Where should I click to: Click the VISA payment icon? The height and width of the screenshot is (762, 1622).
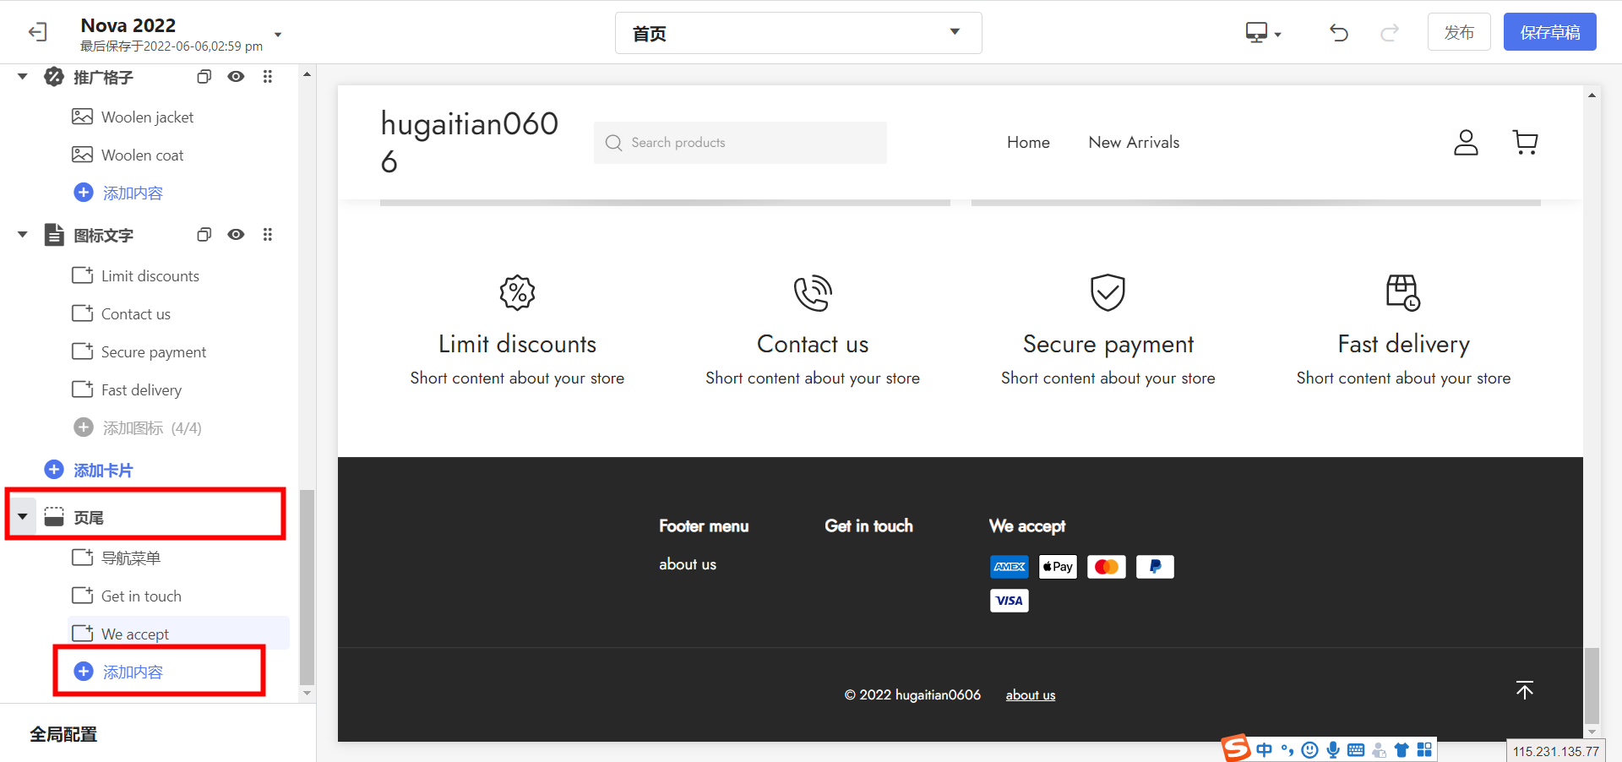(1010, 601)
